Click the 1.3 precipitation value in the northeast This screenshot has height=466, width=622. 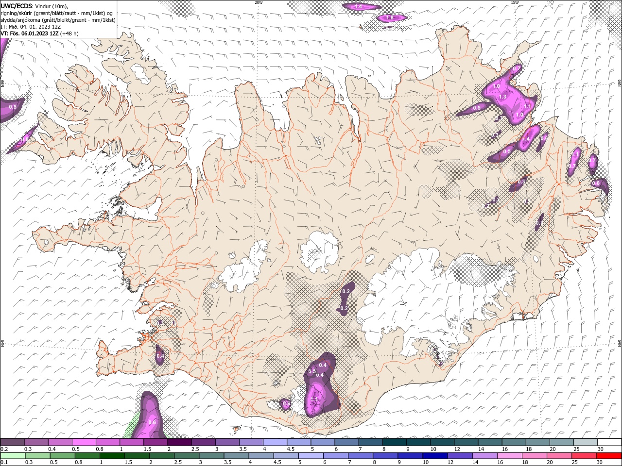point(502,97)
